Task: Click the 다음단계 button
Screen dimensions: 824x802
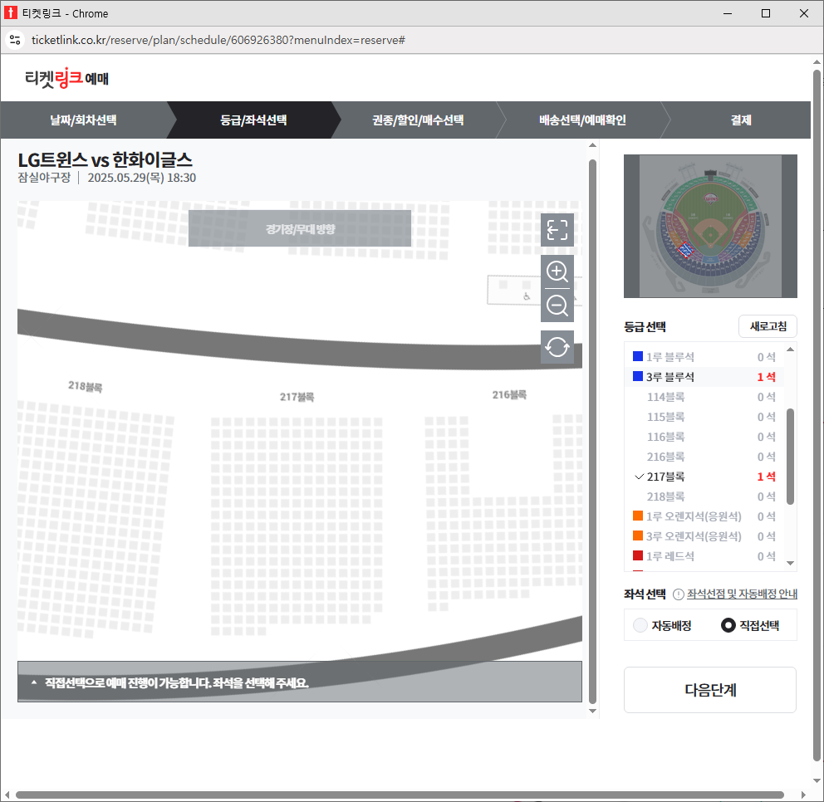Action: 710,690
